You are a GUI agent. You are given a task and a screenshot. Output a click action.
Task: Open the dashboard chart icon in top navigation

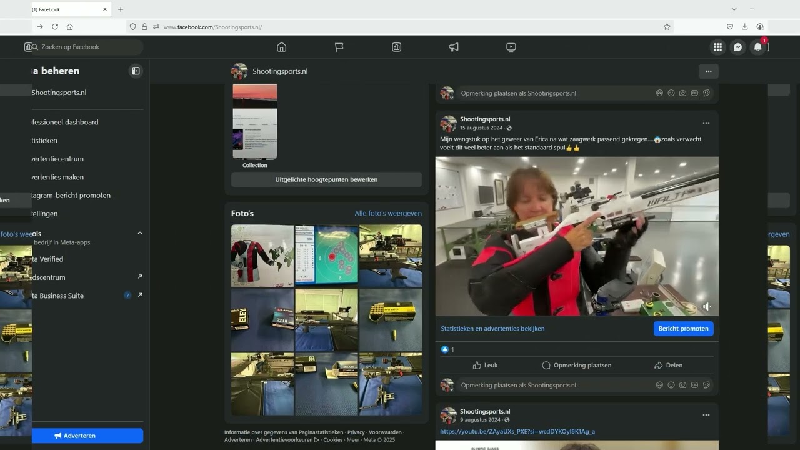pyautogui.click(x=396, y=47)
